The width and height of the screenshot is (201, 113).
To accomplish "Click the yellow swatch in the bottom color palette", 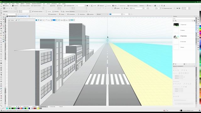I will (x=38, y=108).
